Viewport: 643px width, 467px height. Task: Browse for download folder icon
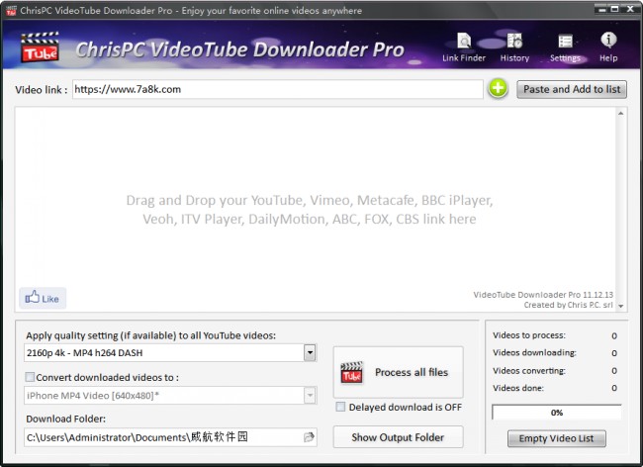[x=309, y=436]
